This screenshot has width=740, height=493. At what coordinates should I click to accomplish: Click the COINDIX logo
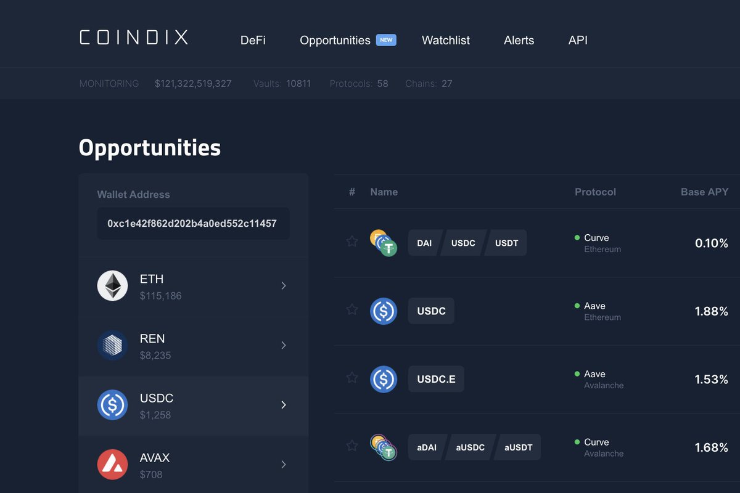tap(134, 38)
